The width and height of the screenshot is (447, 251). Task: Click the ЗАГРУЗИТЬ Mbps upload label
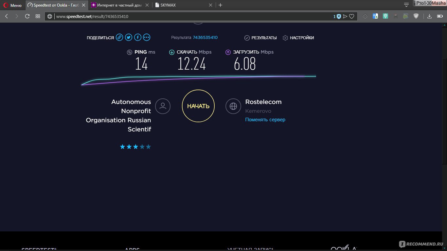(253, 52)
